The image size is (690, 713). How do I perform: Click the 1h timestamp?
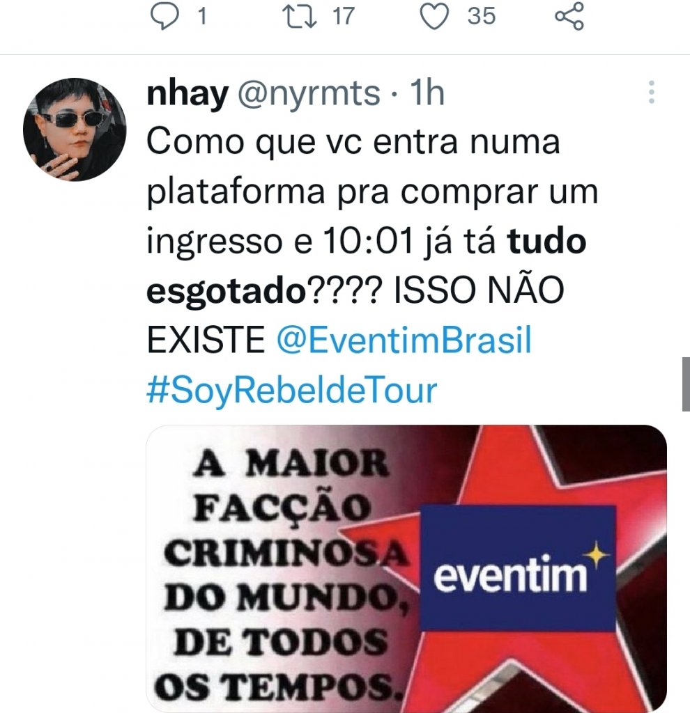click(427, 93)
